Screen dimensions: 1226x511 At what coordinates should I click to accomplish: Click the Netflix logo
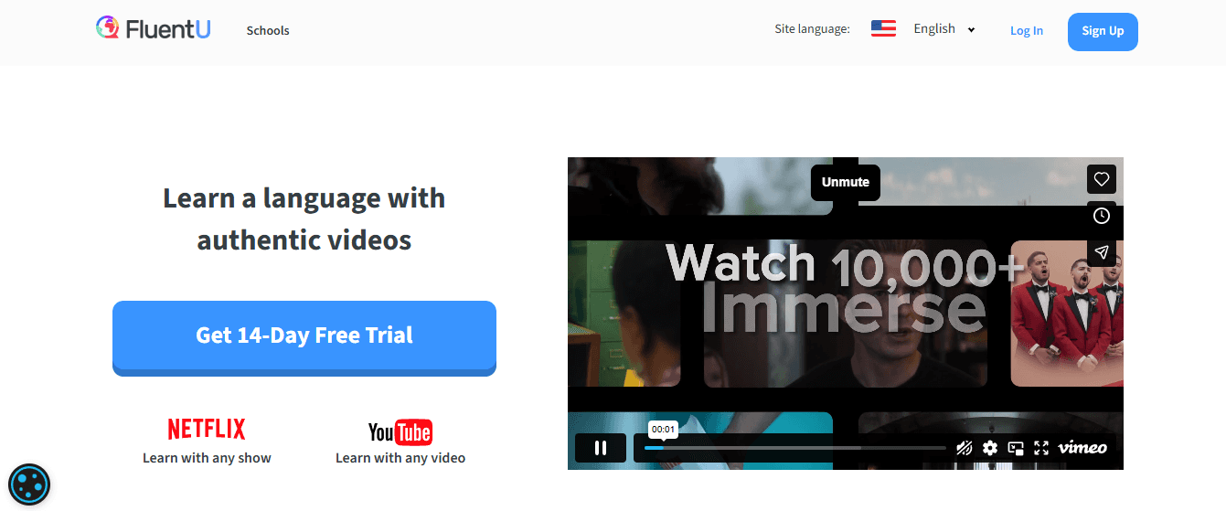tap(207, 429)
